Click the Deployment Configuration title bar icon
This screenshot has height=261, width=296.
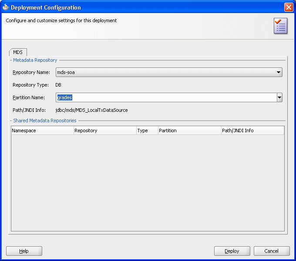(x=6, y=7)
